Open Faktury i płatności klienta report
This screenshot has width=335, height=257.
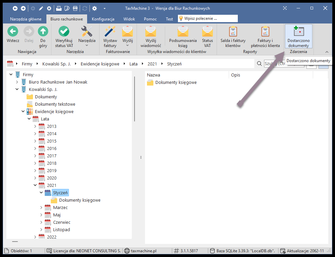[x=265, y=32]
